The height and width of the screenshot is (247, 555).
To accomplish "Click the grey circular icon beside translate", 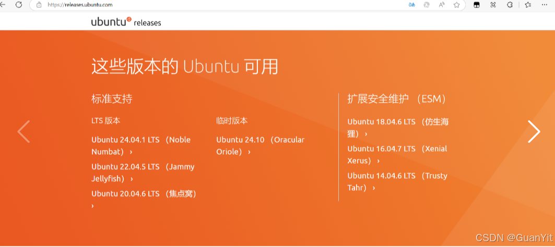I will coord(427,5).
